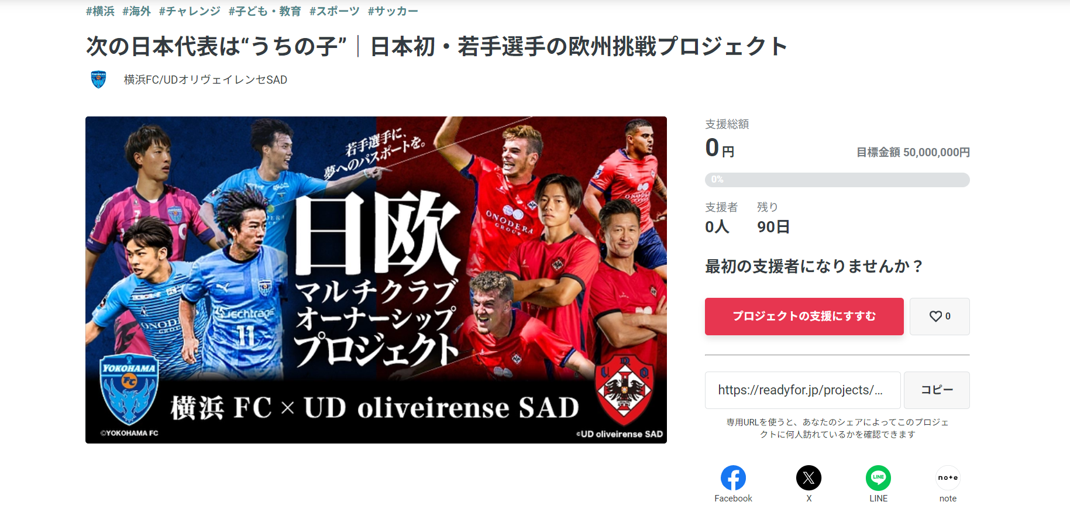Open the #横浜 hashtag
The width and height of the screenshot is (1070, 519).
click(x=100, y=11)
